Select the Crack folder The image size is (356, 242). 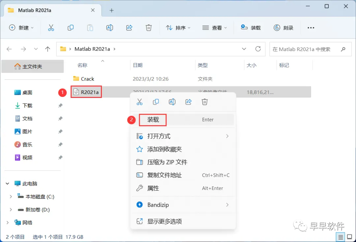tap(83, 79)
